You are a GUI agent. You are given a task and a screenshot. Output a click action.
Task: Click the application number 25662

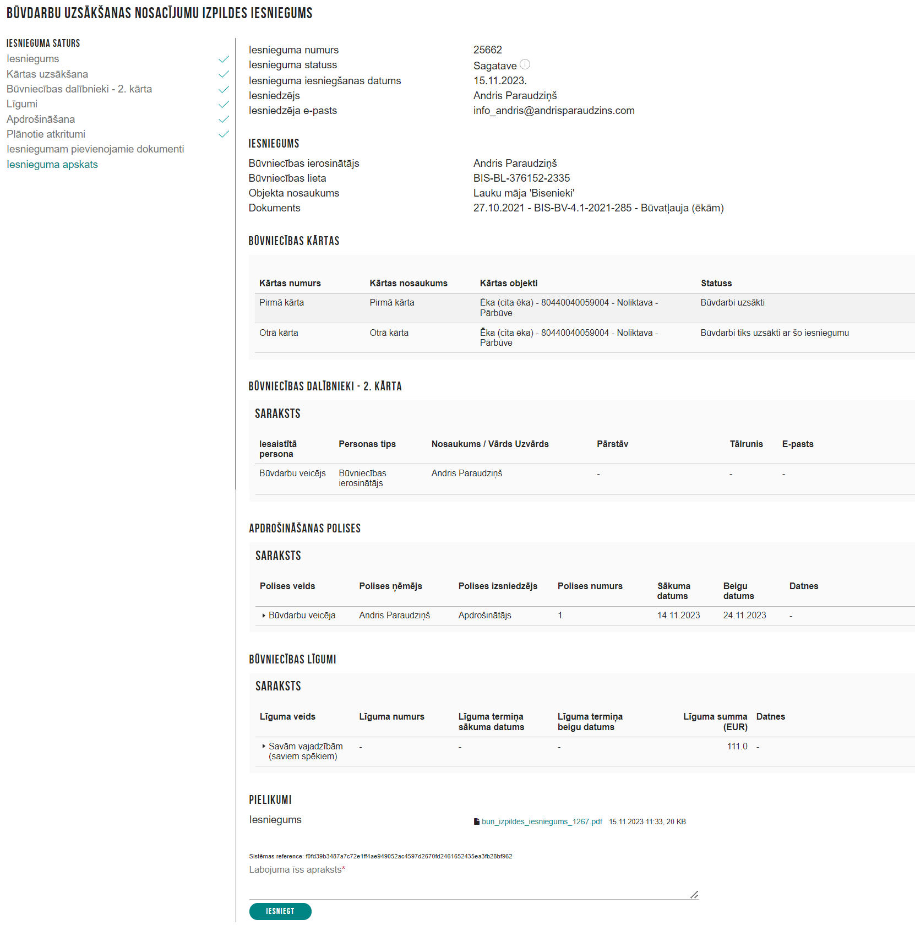pyautogui.click(x=488, y=50)
